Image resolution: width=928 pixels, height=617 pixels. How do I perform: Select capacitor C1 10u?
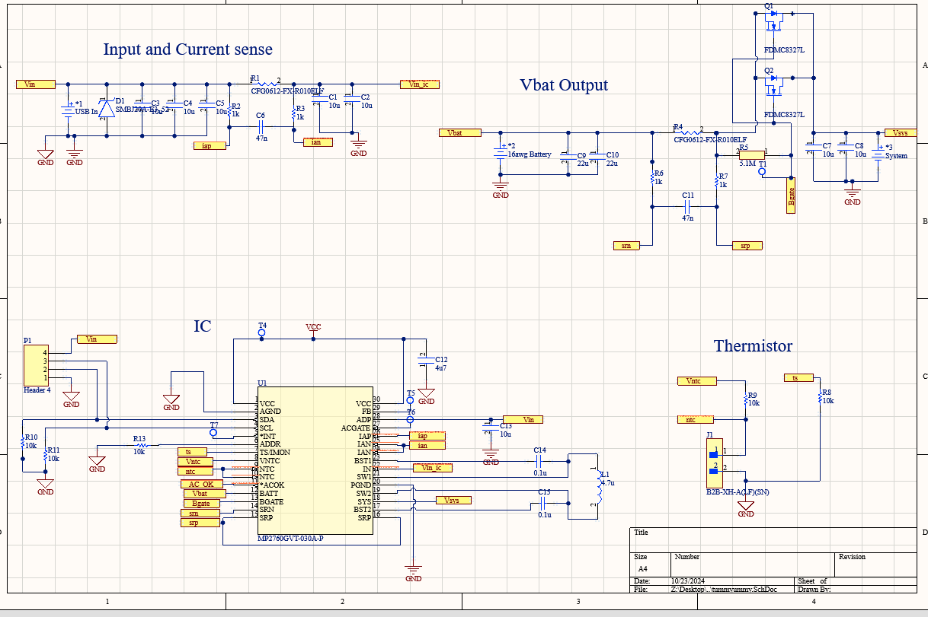click(x=320, y=100)
